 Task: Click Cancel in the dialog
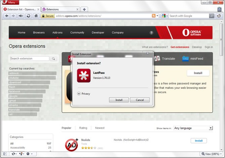coord(140,100)
